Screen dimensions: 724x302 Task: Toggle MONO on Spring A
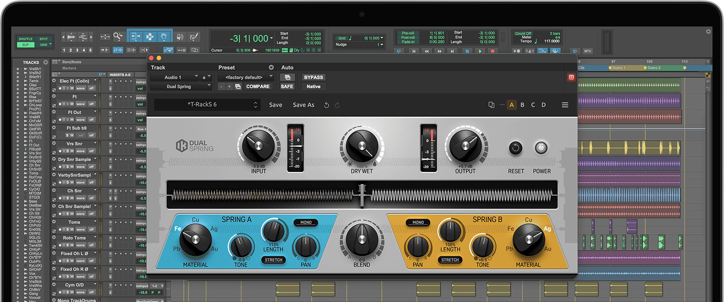(306, 223)
